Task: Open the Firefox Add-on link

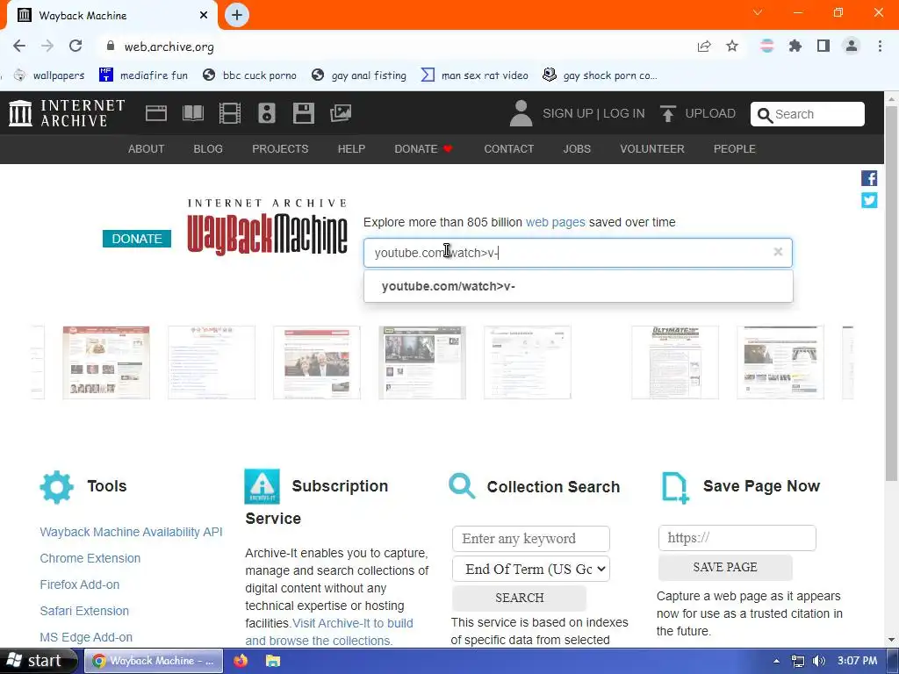Action: 80,584
